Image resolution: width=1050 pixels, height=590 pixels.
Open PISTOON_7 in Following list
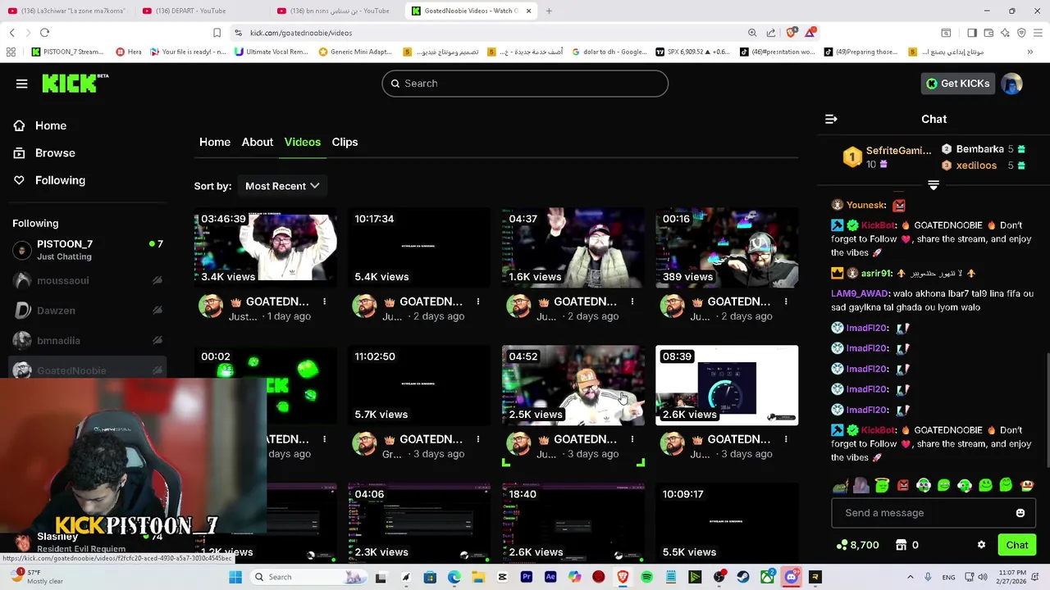[88, 250]
